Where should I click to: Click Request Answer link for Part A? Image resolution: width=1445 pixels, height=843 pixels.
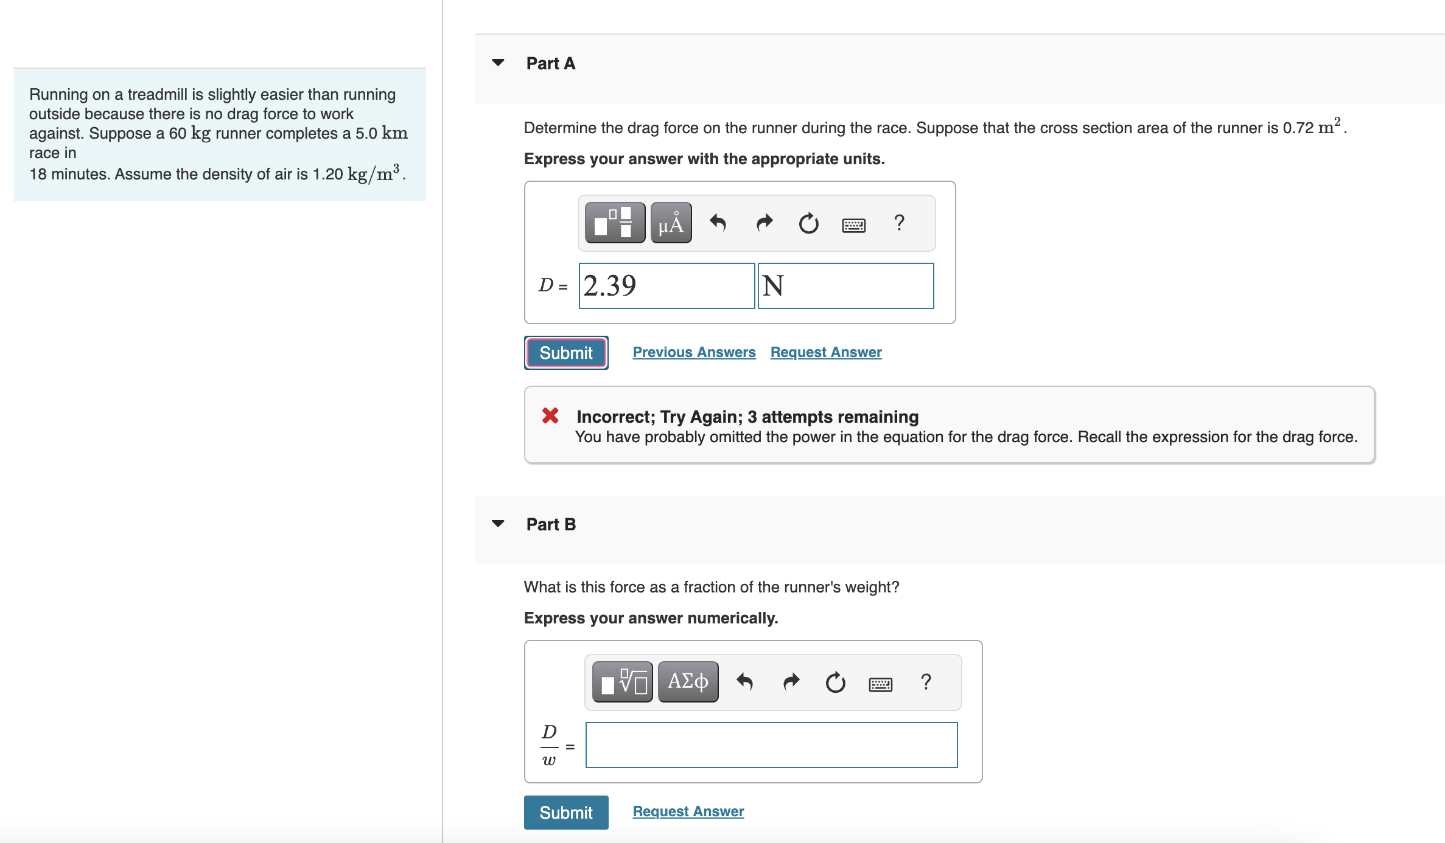(826, 352)
